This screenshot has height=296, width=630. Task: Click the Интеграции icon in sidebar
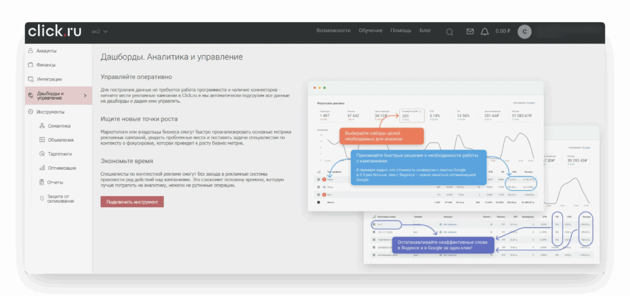point(31,79)
